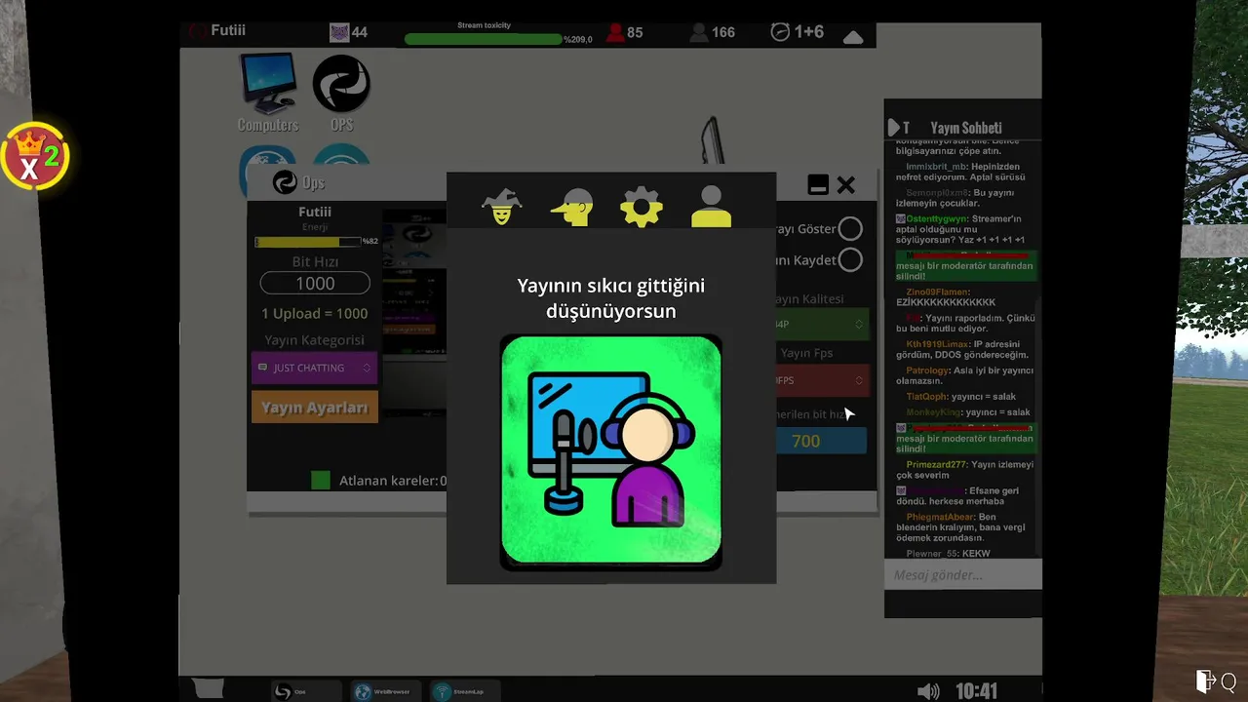Click username Patrology in chat

[927, 370]
